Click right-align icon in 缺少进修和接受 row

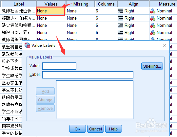click(121, 26)
